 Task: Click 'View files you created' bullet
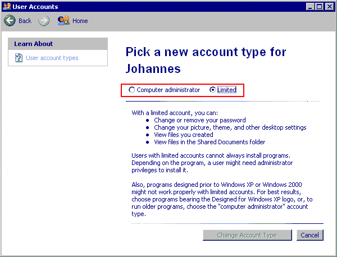coord(184,135)
